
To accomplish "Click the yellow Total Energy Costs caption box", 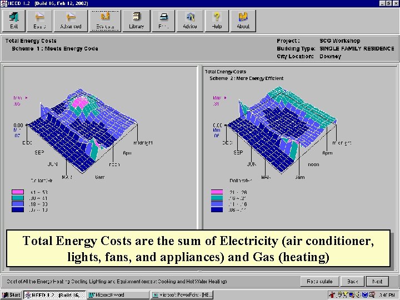I will pyautogui.click(x=198, y=248).
